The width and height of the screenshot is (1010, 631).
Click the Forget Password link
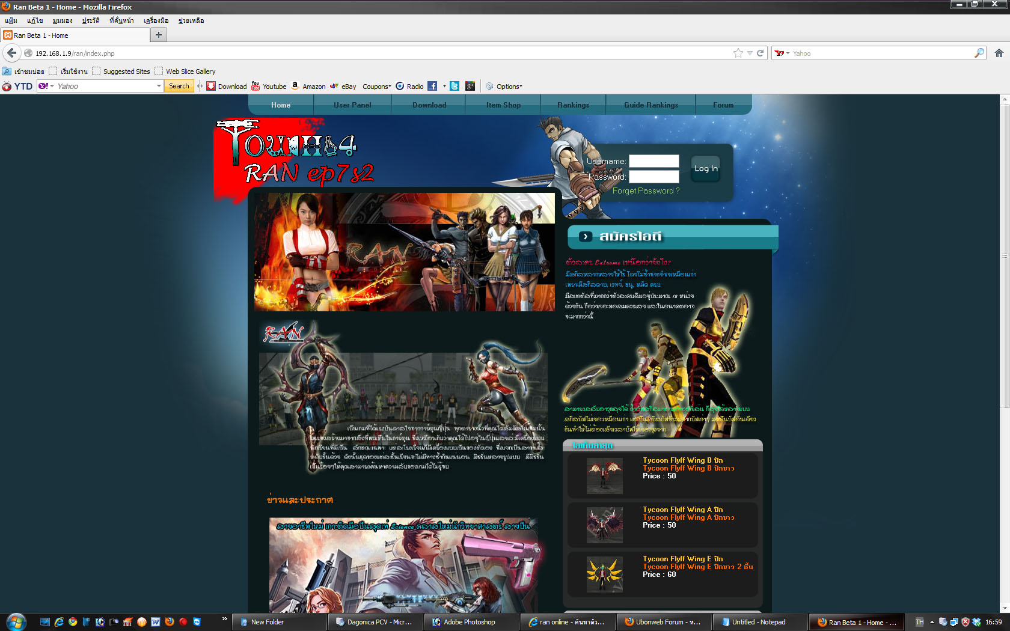pyautogui.click(x=646, y=191)
